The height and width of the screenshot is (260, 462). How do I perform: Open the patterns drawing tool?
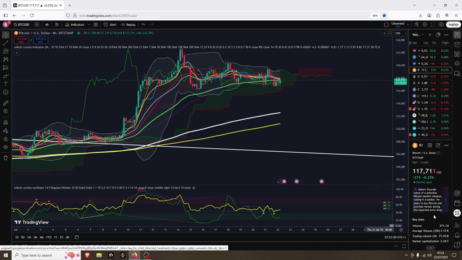point(5,59)
